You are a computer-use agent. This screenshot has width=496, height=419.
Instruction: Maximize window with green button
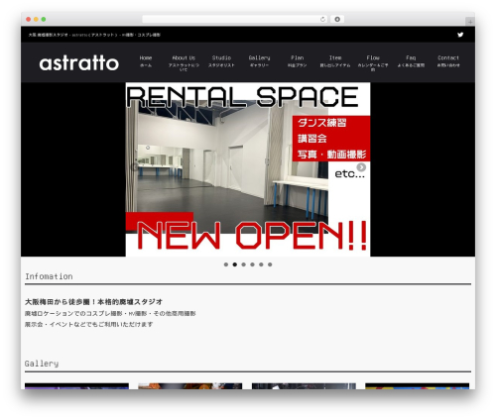coord(44,20)
